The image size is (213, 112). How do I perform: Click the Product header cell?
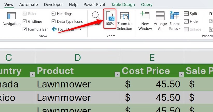click(78, 71)
